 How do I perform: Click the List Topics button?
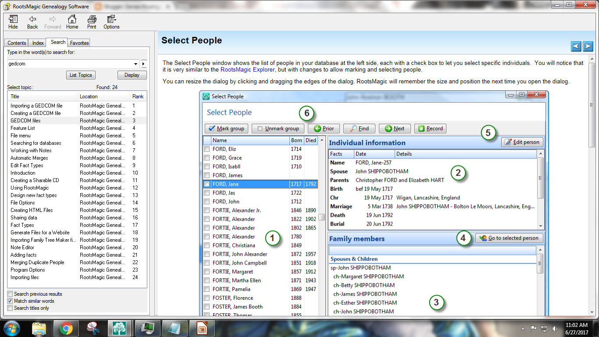81,75
